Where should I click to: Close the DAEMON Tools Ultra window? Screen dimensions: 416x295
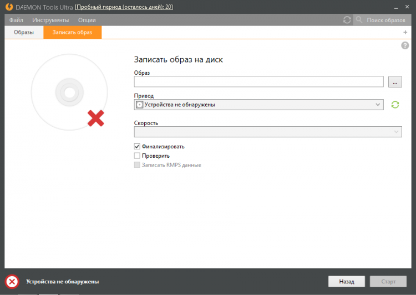pos(407,7)
